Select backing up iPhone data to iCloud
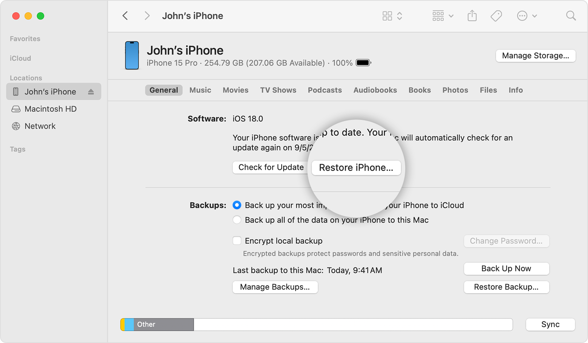Screen dimensions: 588x343 pyautogui.click(x=237, y=205)
